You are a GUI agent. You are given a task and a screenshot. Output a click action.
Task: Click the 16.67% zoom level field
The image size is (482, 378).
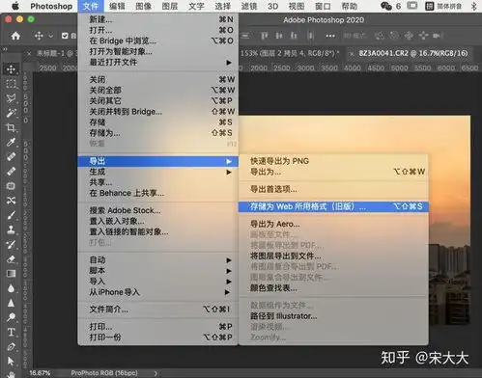[40, 373]
